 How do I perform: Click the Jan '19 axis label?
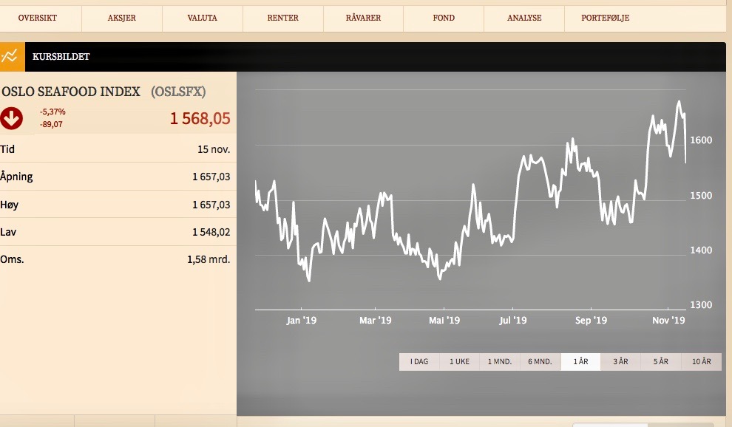(301, 321)
